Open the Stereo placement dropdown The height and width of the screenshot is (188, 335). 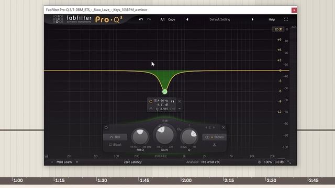pos(214,137)
